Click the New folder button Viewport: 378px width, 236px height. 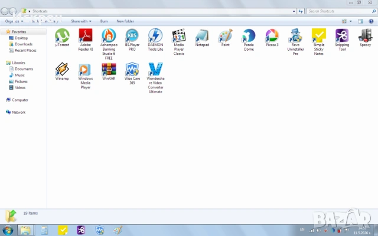pyautogui.click(x=125, y=21)
